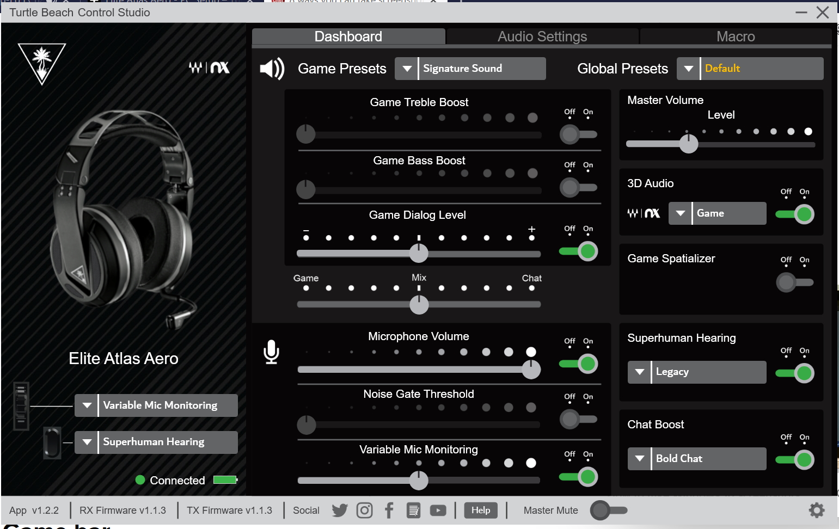
Task: Open Game Presets Signature Sound dropdown
Action: 407,69
